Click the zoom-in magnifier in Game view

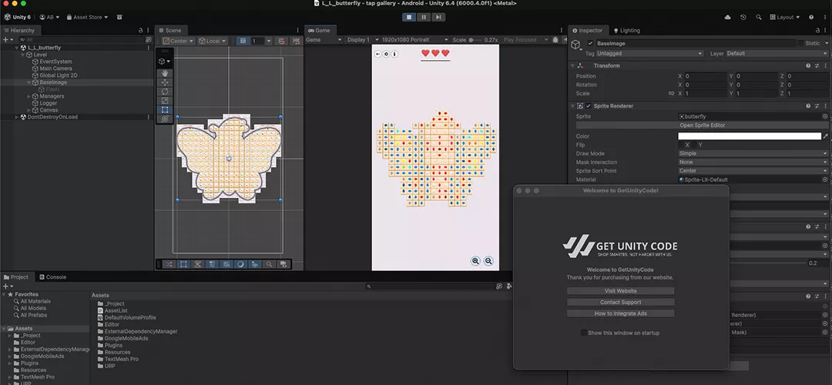(475, 261)
